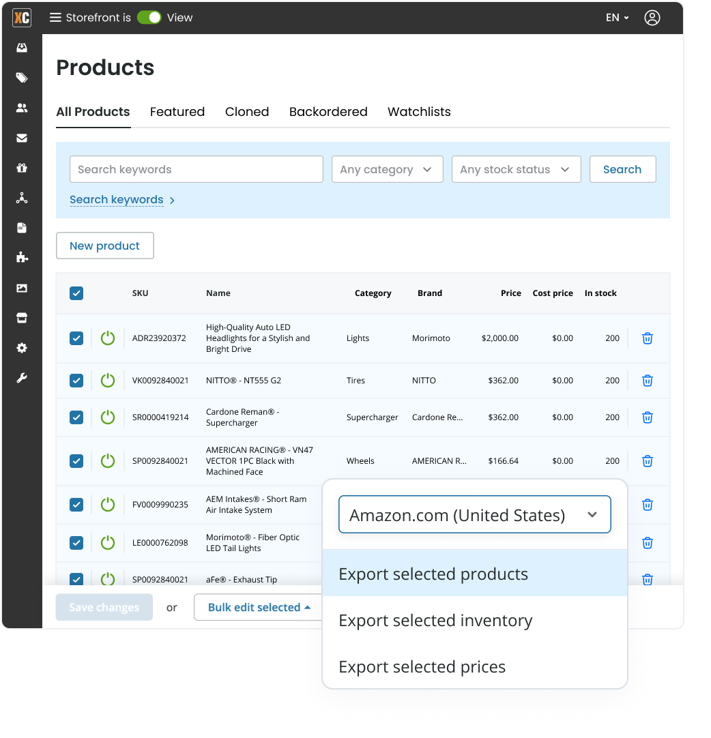Click the price tags sidebar icon
The width and height of the screenshot is (711, 738).
[22, 78]
